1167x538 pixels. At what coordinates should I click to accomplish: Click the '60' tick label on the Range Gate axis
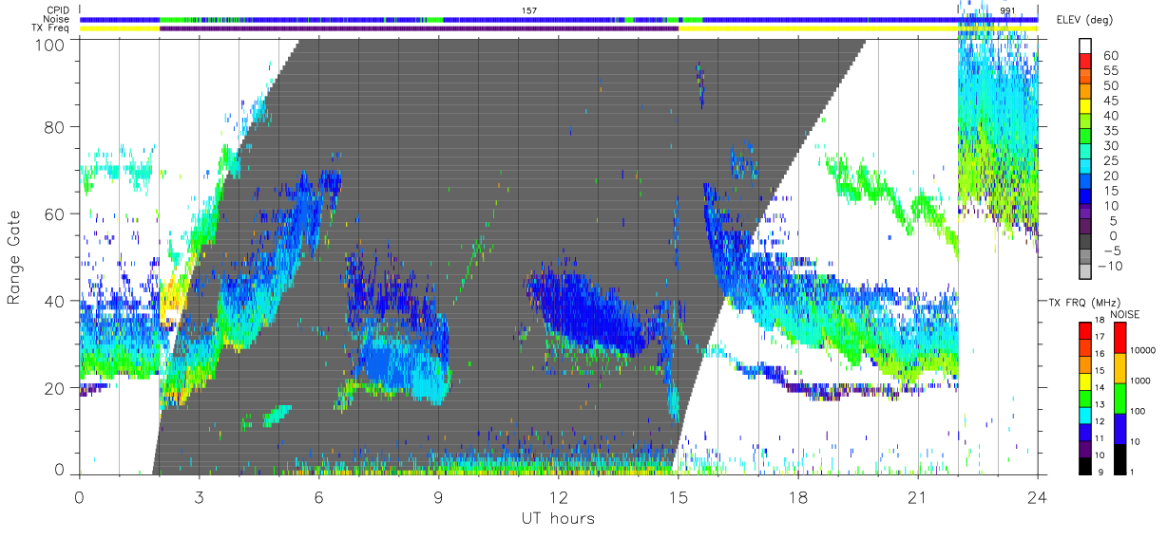[x=55, y=214]
